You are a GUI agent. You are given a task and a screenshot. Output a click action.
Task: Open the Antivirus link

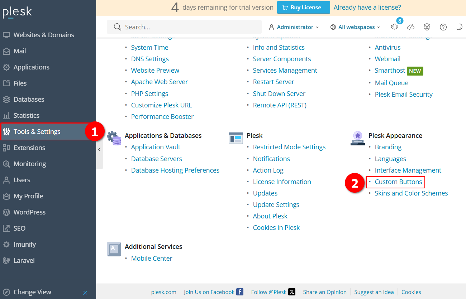pos(388,47)
